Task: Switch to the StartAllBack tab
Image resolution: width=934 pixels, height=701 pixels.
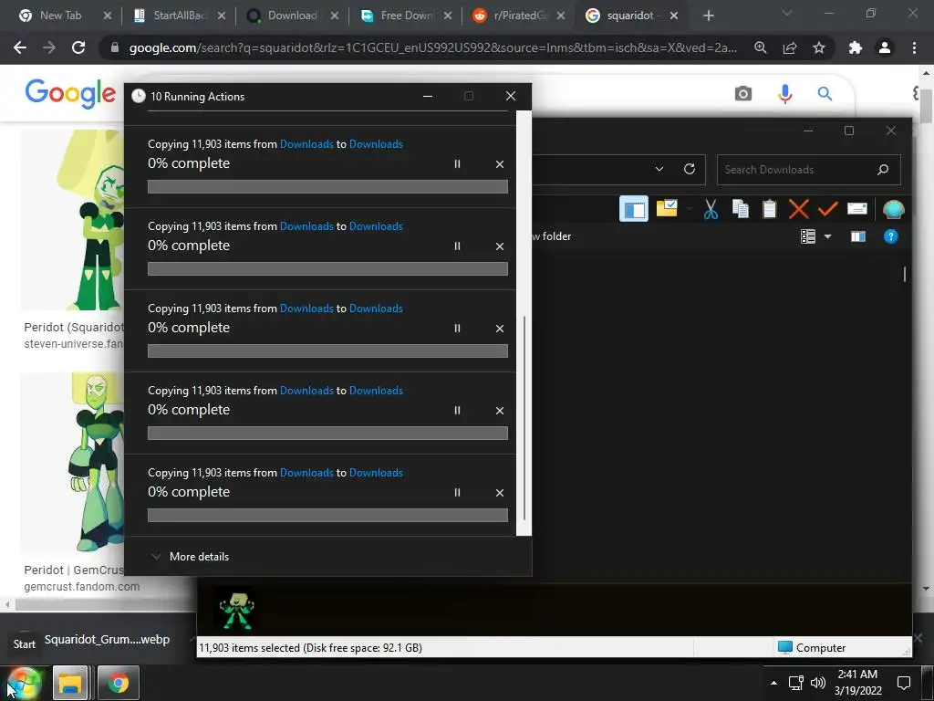Action: (180, 16)
